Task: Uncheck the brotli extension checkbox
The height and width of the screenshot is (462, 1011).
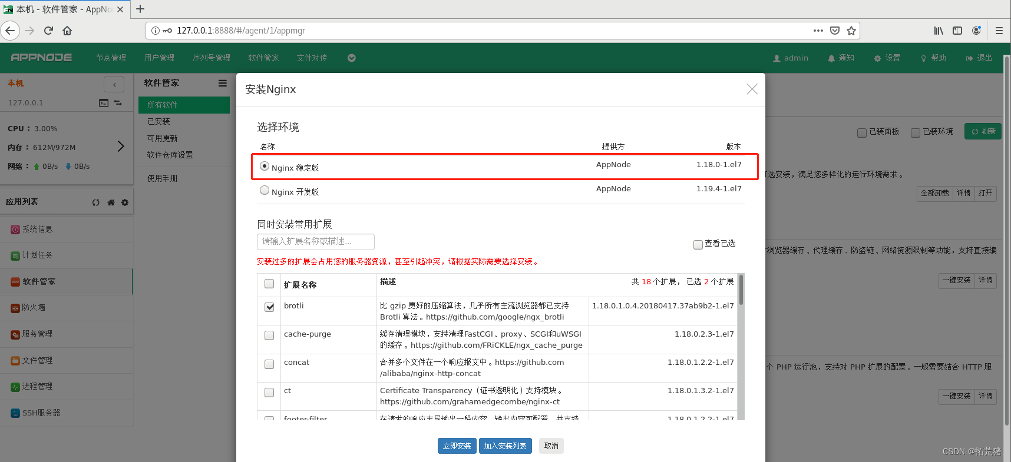Action: click(269, 307)
